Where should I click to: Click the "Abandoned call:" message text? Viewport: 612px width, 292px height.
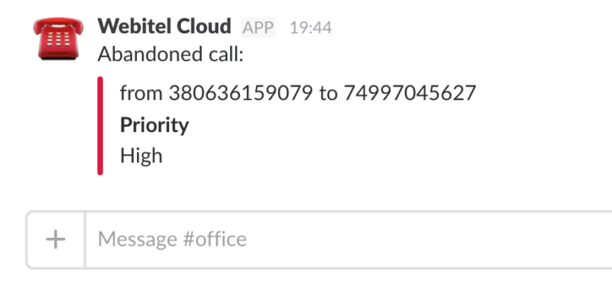(171, 54)
